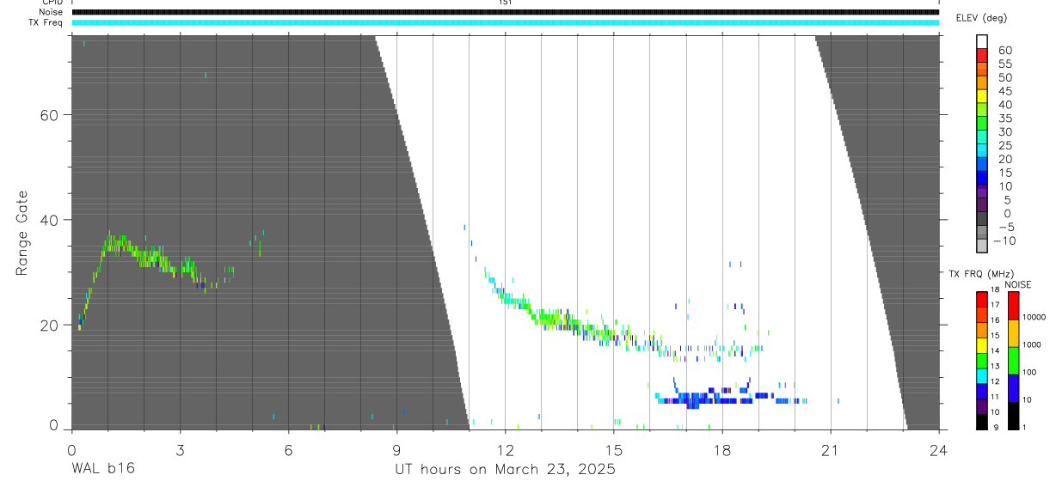Viewport: 1056px width, 487px height.
Task: Click the light gray ELEV cell beside -10
Action: 982,246
